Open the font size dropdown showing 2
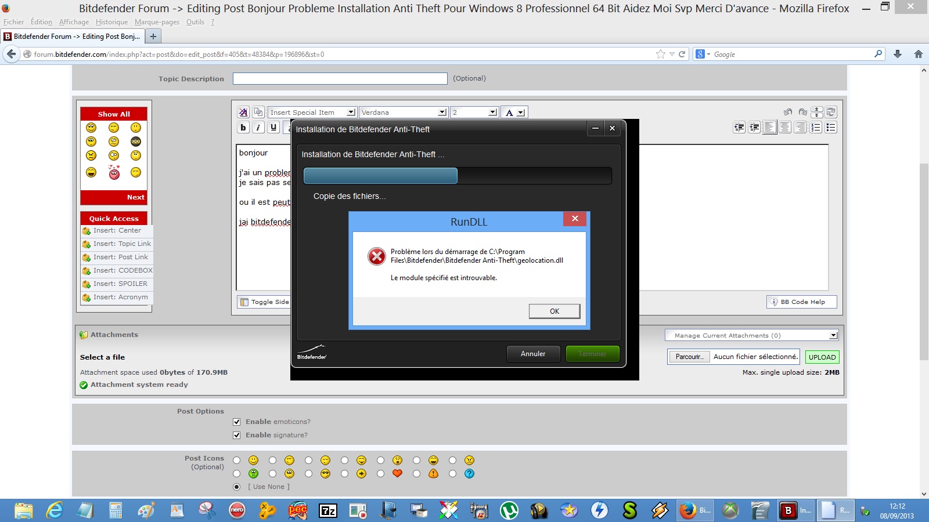Image resolution: width=929 pixels, height=522 pixels. (474, 112)
